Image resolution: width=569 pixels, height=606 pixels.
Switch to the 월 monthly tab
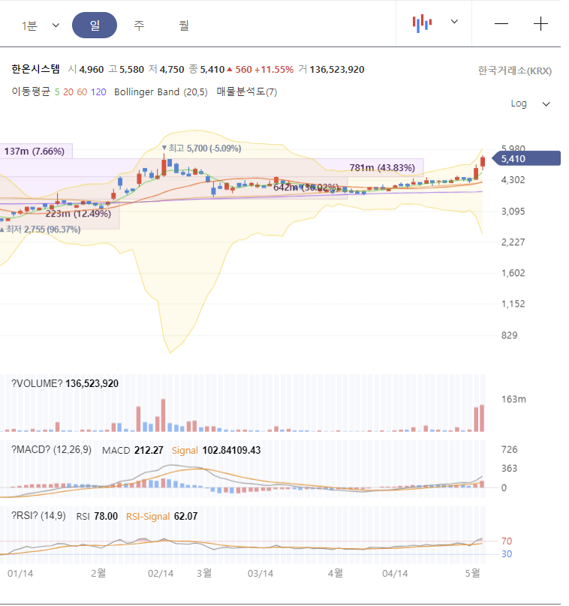pyautogui.click(x=184, y=25)
